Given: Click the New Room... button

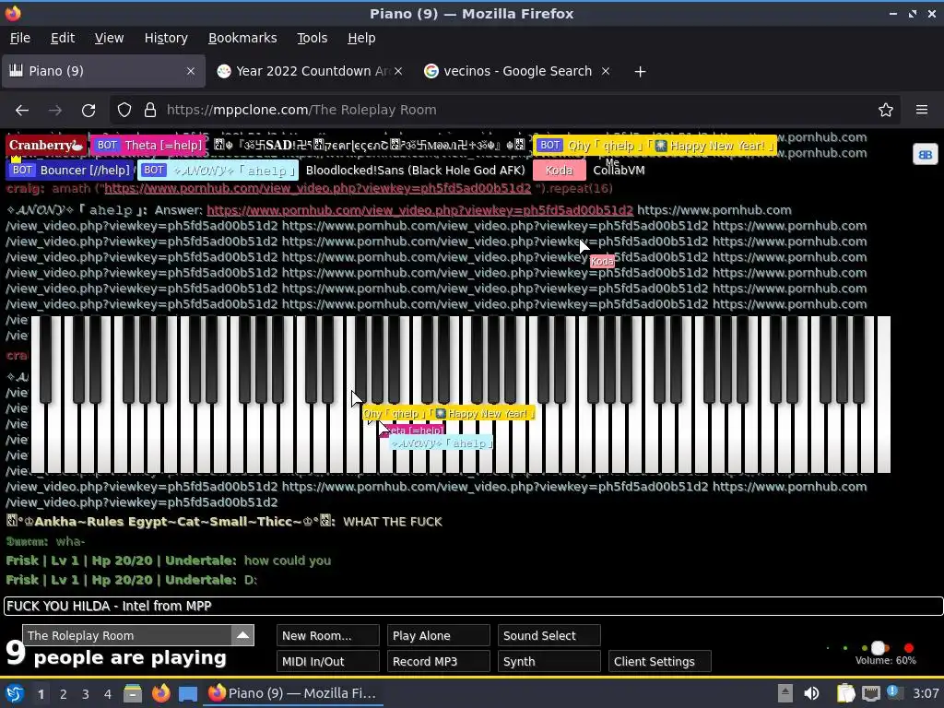Looking at the screenshot, I should tap(327, 636).
